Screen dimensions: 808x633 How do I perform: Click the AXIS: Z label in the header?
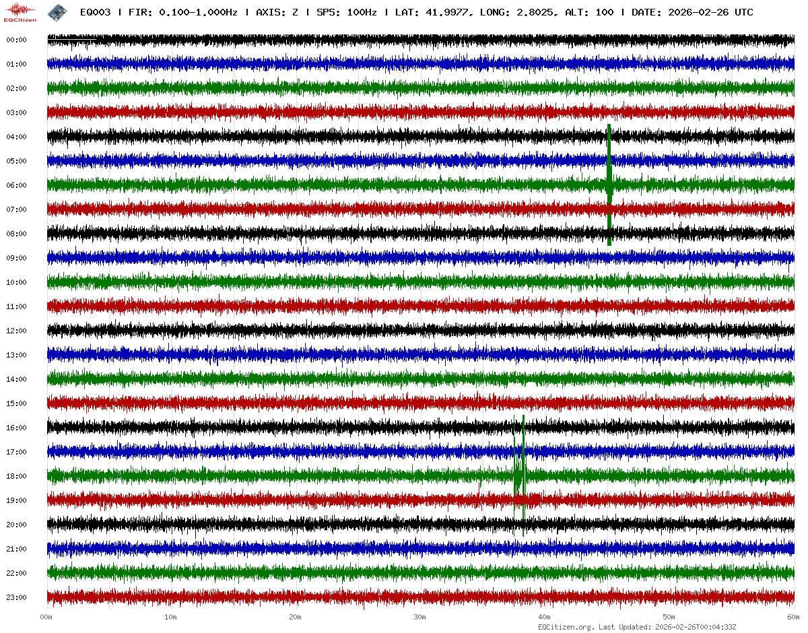277,12
